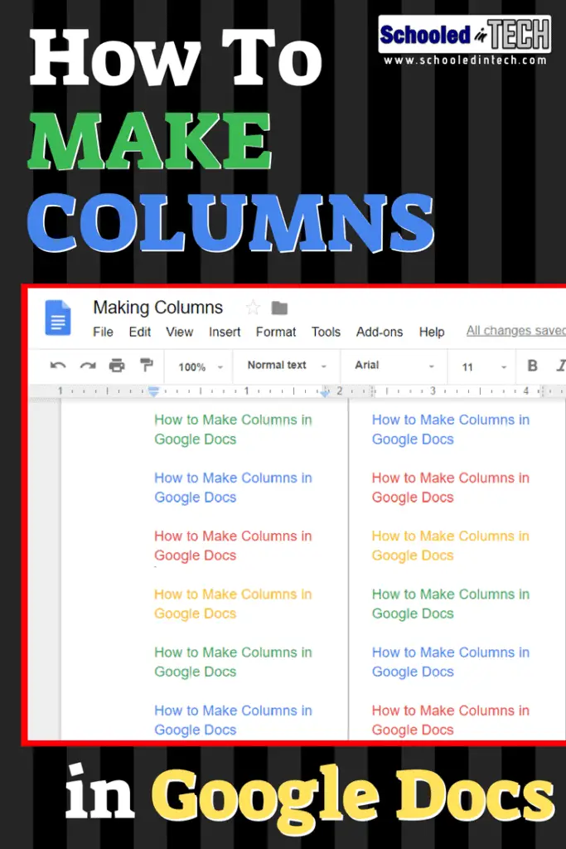Click the Undo arrow icon

(58, 366)
